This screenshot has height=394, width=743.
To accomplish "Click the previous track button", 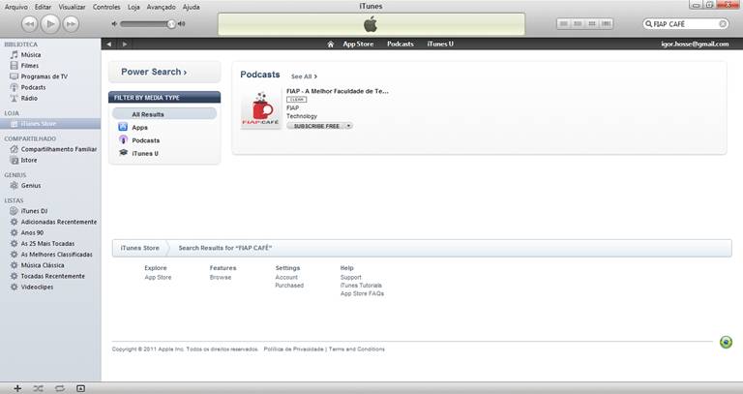I will [29, 23].
